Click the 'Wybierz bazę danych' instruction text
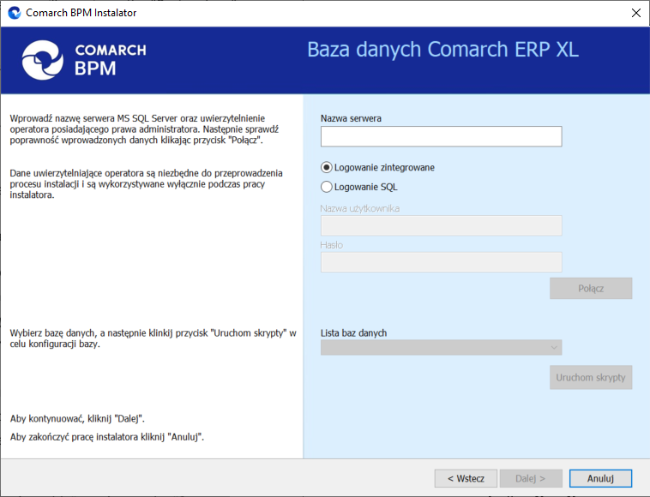Image resolution: width=650 pixels, height=497 pixels. [x=153, y=338]
